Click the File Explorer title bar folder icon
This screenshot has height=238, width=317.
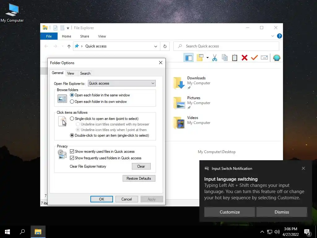pyautogui.click(x=45, y=28)
